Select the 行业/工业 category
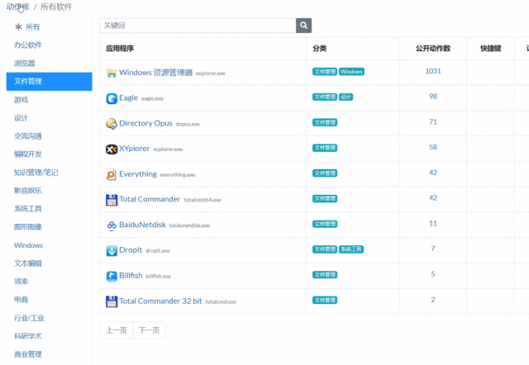Viewport: 529px width, 365px height. pos(29,318)
